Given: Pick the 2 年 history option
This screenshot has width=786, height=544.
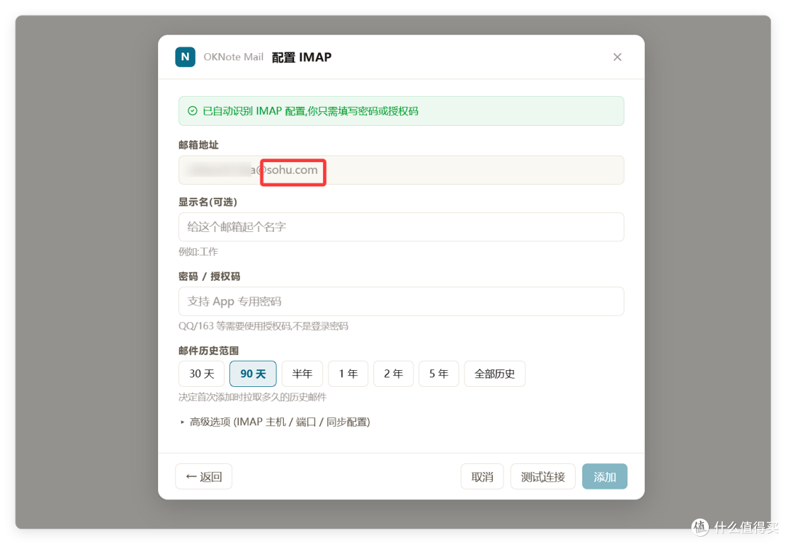Looking at the screenshot, I should pyautogui.click(x=394, y=374).
